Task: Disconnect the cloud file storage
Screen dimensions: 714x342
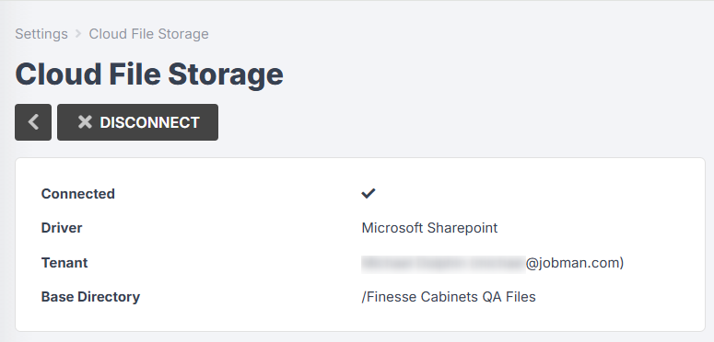Action: [137, 122]
